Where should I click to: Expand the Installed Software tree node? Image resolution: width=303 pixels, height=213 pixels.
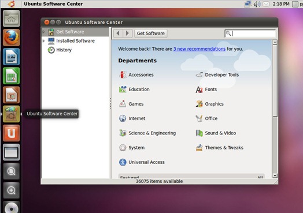coord(44,41)
